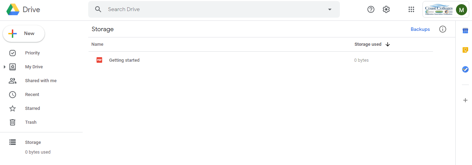Click the Get add-ons plus icon
This screenshot has width=472, height=165.
(x=465, y=100)
